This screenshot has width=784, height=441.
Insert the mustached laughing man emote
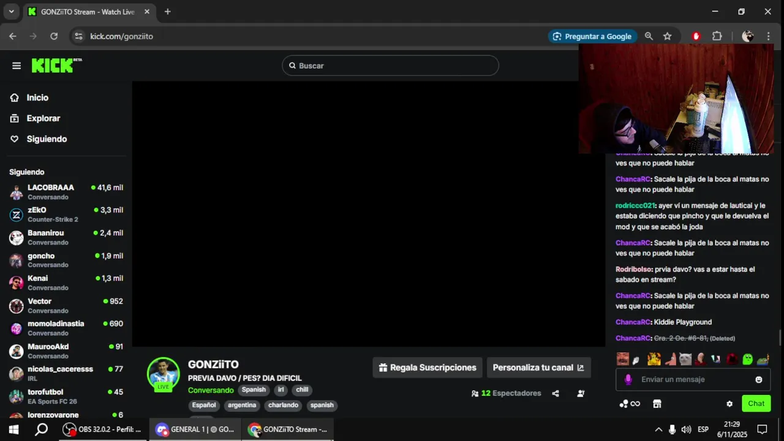coord(622,359)
